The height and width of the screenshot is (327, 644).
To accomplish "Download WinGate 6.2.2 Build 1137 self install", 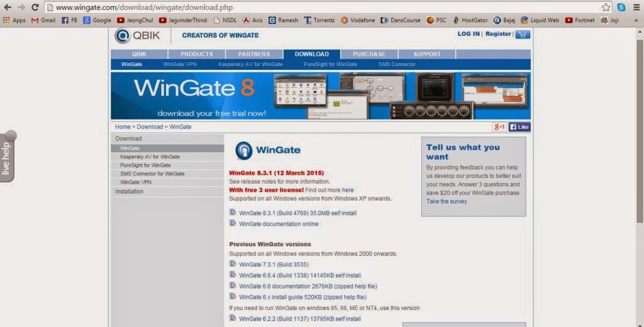I will tap(300, 319).
